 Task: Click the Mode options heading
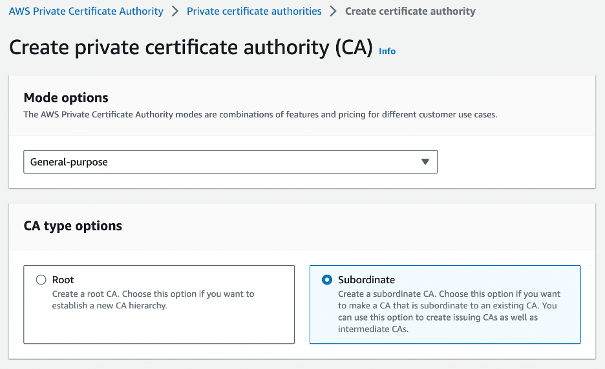click(x=66, y=97)
